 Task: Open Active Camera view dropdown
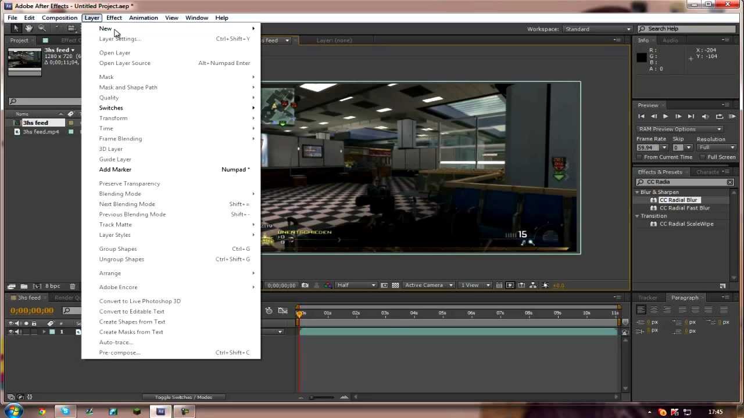[x=429, y=285]
